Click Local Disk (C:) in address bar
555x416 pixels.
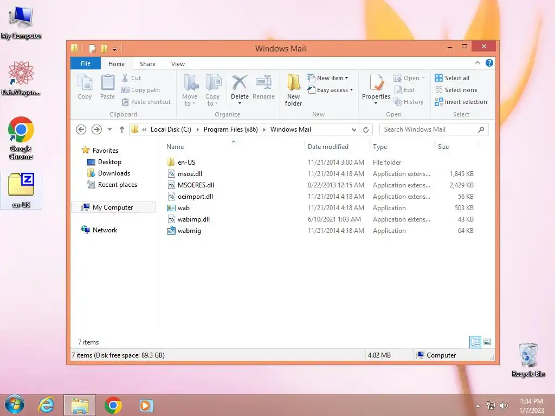(x=171, y=129)
